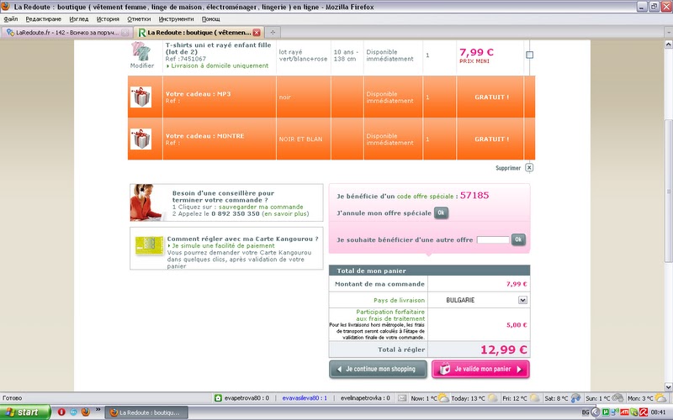Open a new browser tab
This screenshot has width=673, height=420.
tap(273, 32)
